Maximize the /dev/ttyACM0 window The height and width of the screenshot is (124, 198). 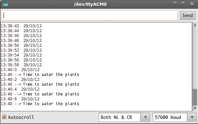pyautogui.click(x=183, y=3)
